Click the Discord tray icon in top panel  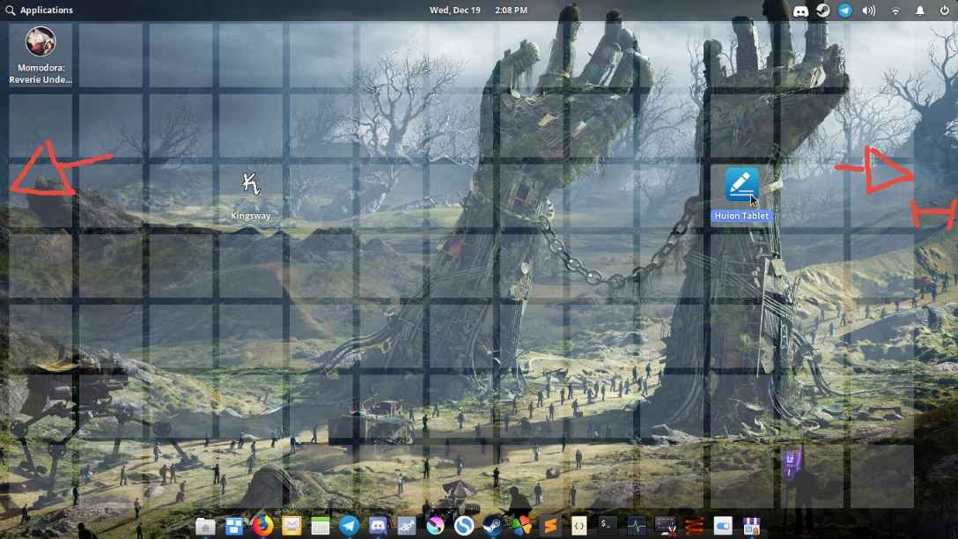click(800, 11)
